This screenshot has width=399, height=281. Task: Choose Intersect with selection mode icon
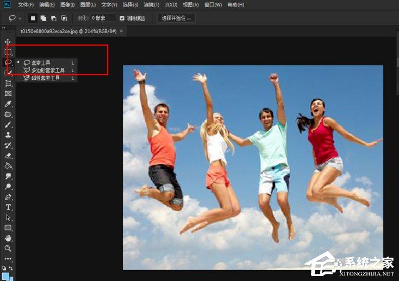pos(64,18)
